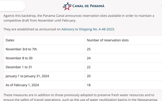Image resolution: width=162 pixels, height=101 pixels.
Task: Select the November 3rd to 7th cell
Action: click(x=21, y=49)
